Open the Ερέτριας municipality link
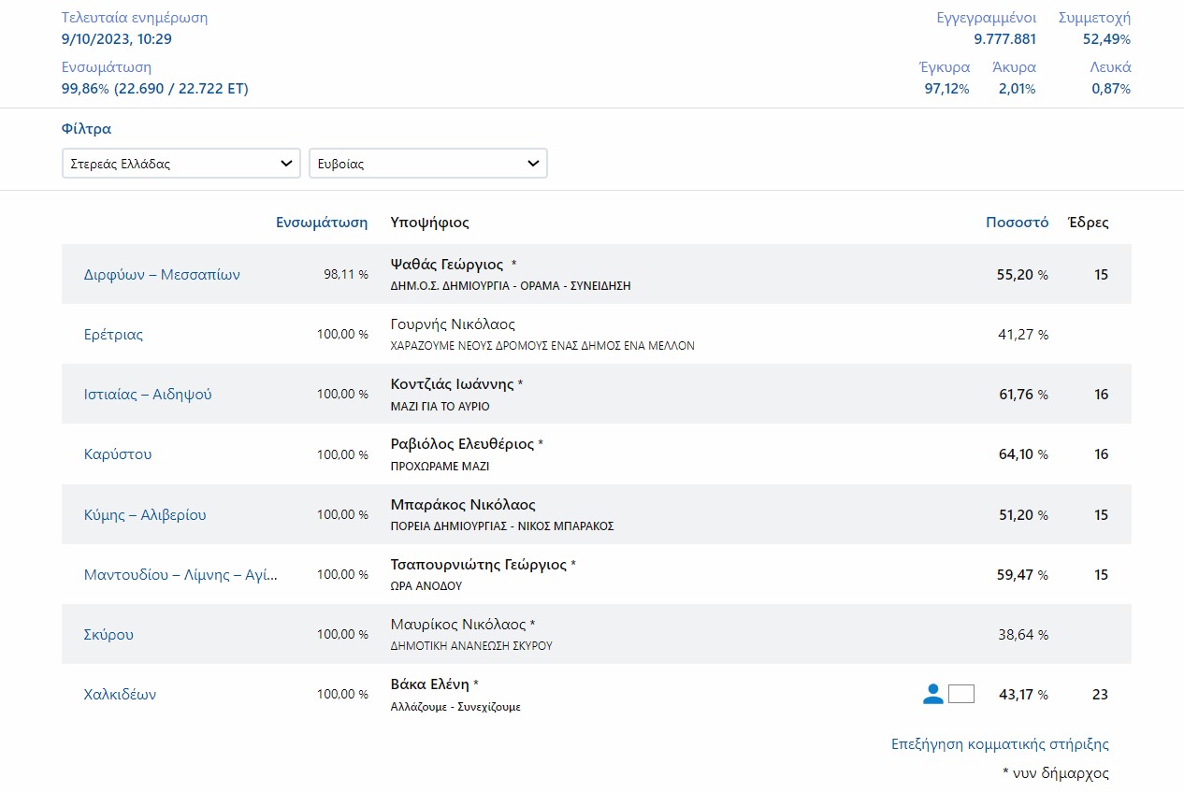Viewport: 1184px width, 792px height. tap(113, 335)
